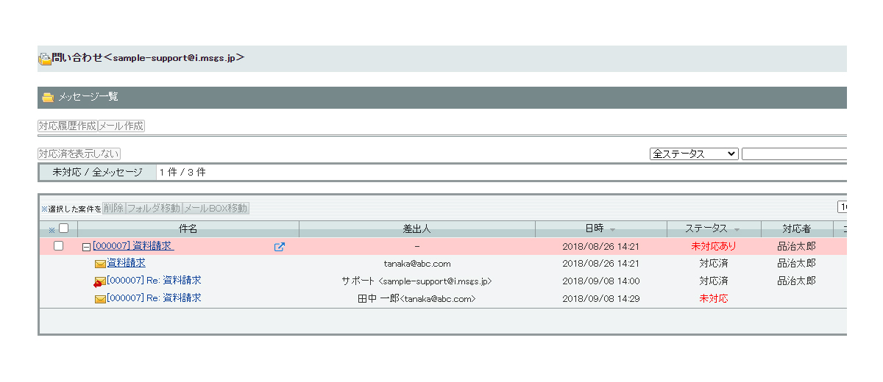Click date 2018/09/08 14:00

601,281
